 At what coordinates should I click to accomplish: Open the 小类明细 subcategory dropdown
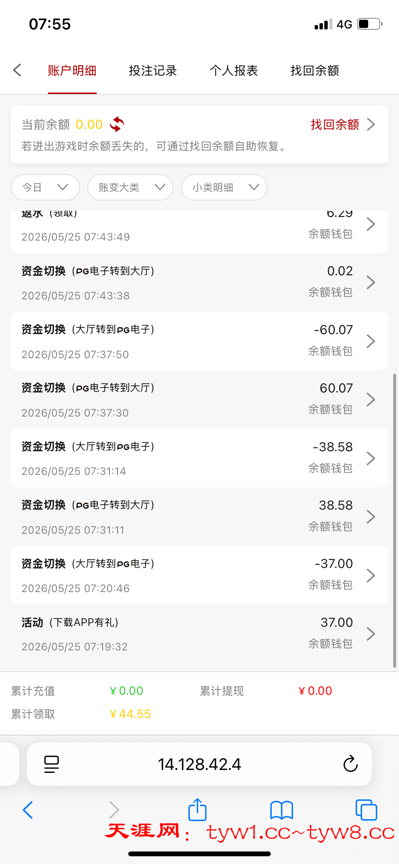tap(224, 187)
